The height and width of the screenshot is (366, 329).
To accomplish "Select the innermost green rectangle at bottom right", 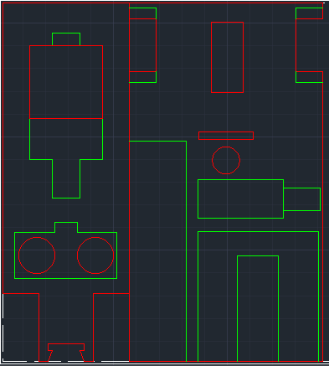I will [258, 308].
